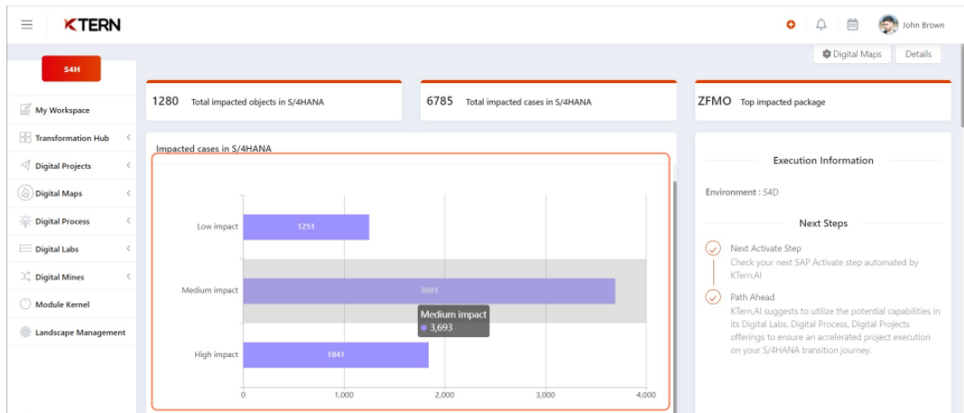
Task: Click the 6785 total impacted cases card
Action: click(549, 101)
